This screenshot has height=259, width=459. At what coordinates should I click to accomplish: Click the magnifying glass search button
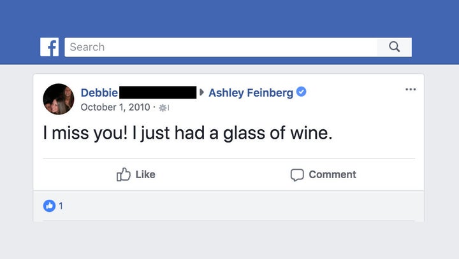click(395, 47)
